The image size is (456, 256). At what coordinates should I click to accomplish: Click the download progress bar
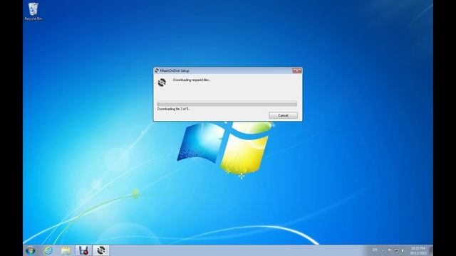point(227,104)
